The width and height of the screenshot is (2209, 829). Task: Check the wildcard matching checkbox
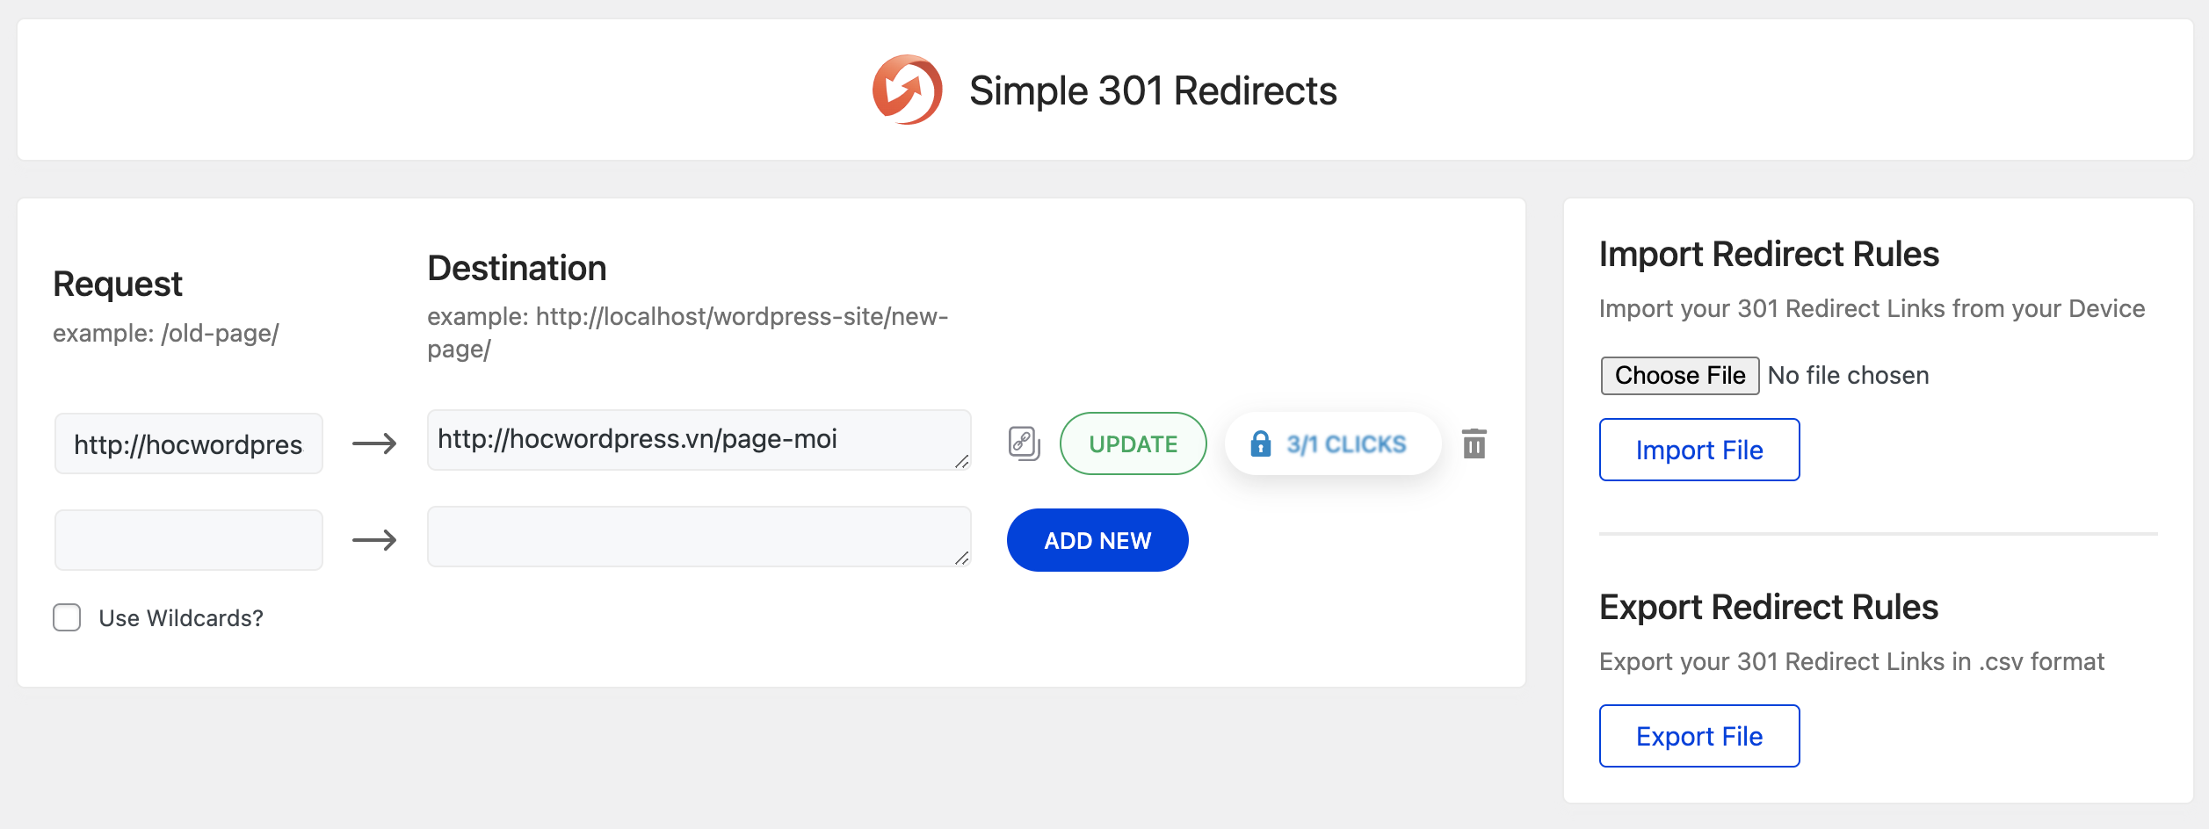tap(67, 617)
